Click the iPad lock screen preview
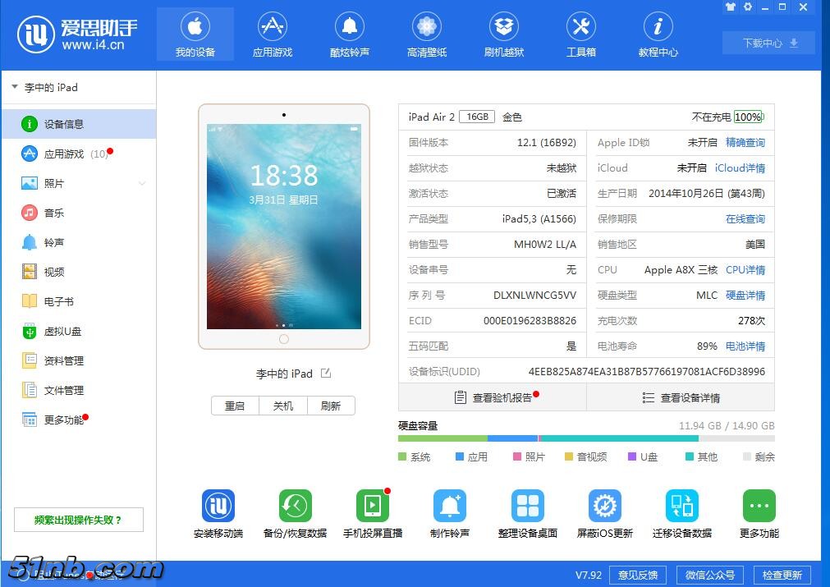Viewport: 830px width, 587px height. point(284,226)
